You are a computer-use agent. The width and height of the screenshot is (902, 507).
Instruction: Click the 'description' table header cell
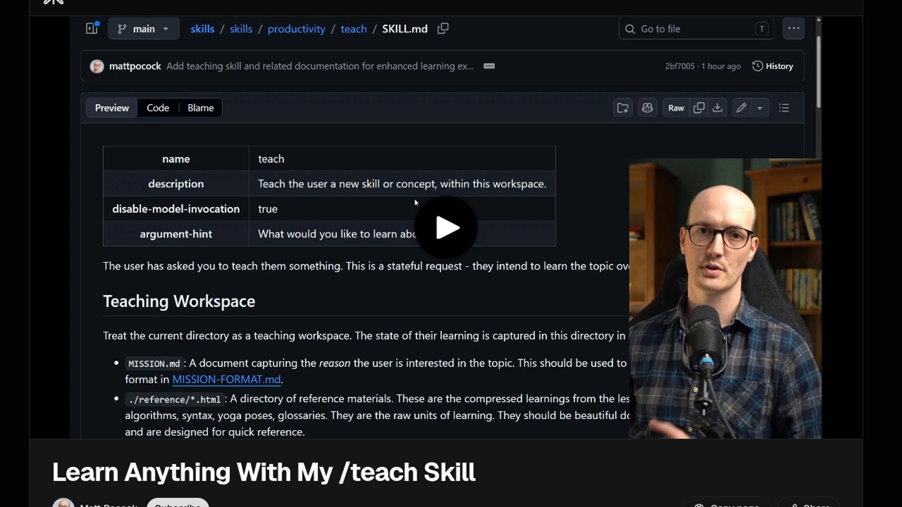176,184
